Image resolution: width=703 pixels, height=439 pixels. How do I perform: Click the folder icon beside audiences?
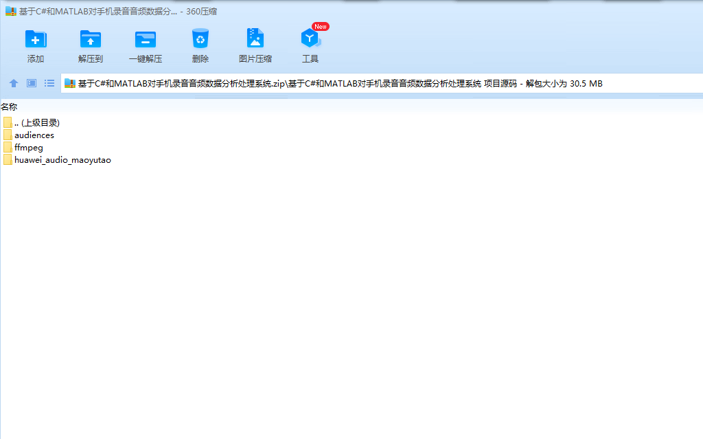point(8,135)
